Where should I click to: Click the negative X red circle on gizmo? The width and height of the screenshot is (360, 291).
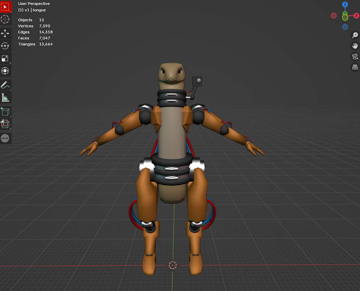[334, 16]
